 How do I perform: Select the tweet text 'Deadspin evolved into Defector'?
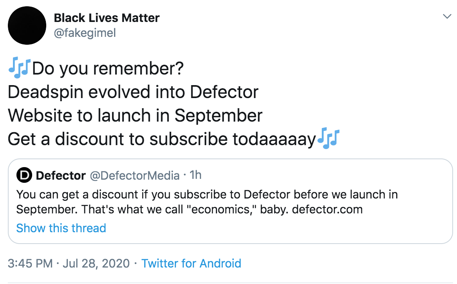point(133,92)
